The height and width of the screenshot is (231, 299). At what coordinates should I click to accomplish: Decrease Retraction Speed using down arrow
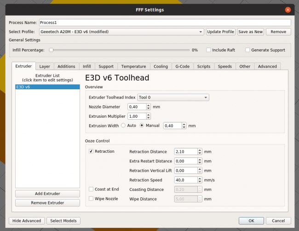(x=200, y=182)
